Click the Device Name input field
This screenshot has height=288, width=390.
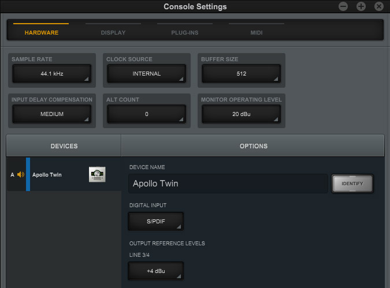228,184
